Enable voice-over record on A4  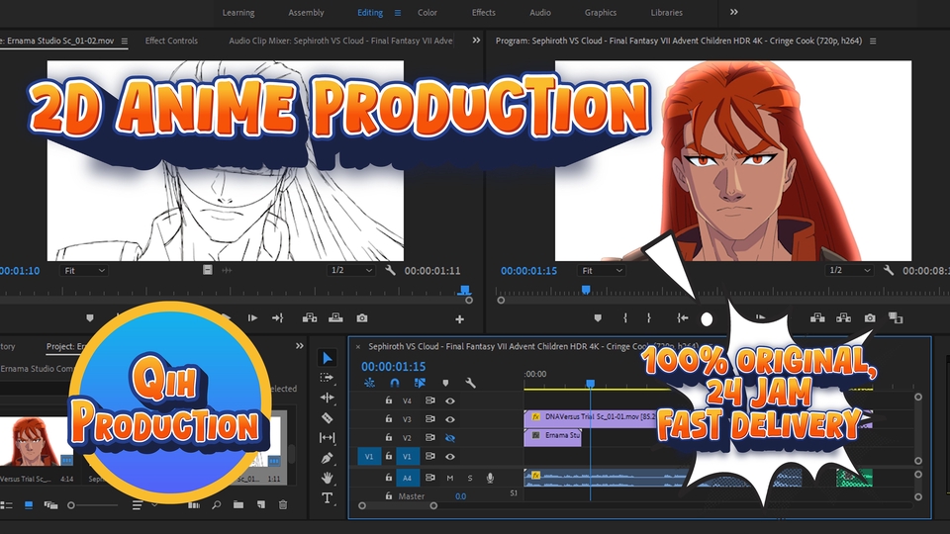point(490,478)
